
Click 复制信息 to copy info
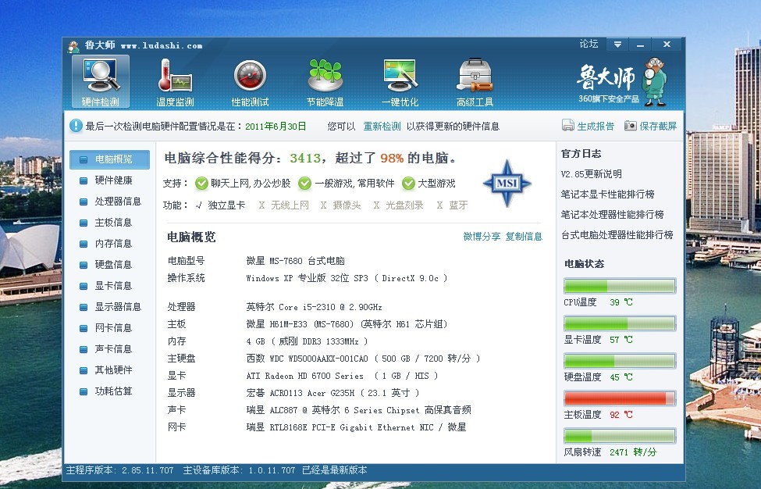tap(524, 237)
